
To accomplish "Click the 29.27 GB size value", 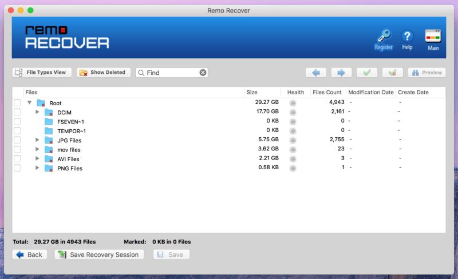I will click(x=267, y=102).
